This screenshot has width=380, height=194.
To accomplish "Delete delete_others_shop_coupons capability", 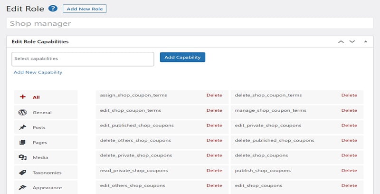I will pos(214,140).
